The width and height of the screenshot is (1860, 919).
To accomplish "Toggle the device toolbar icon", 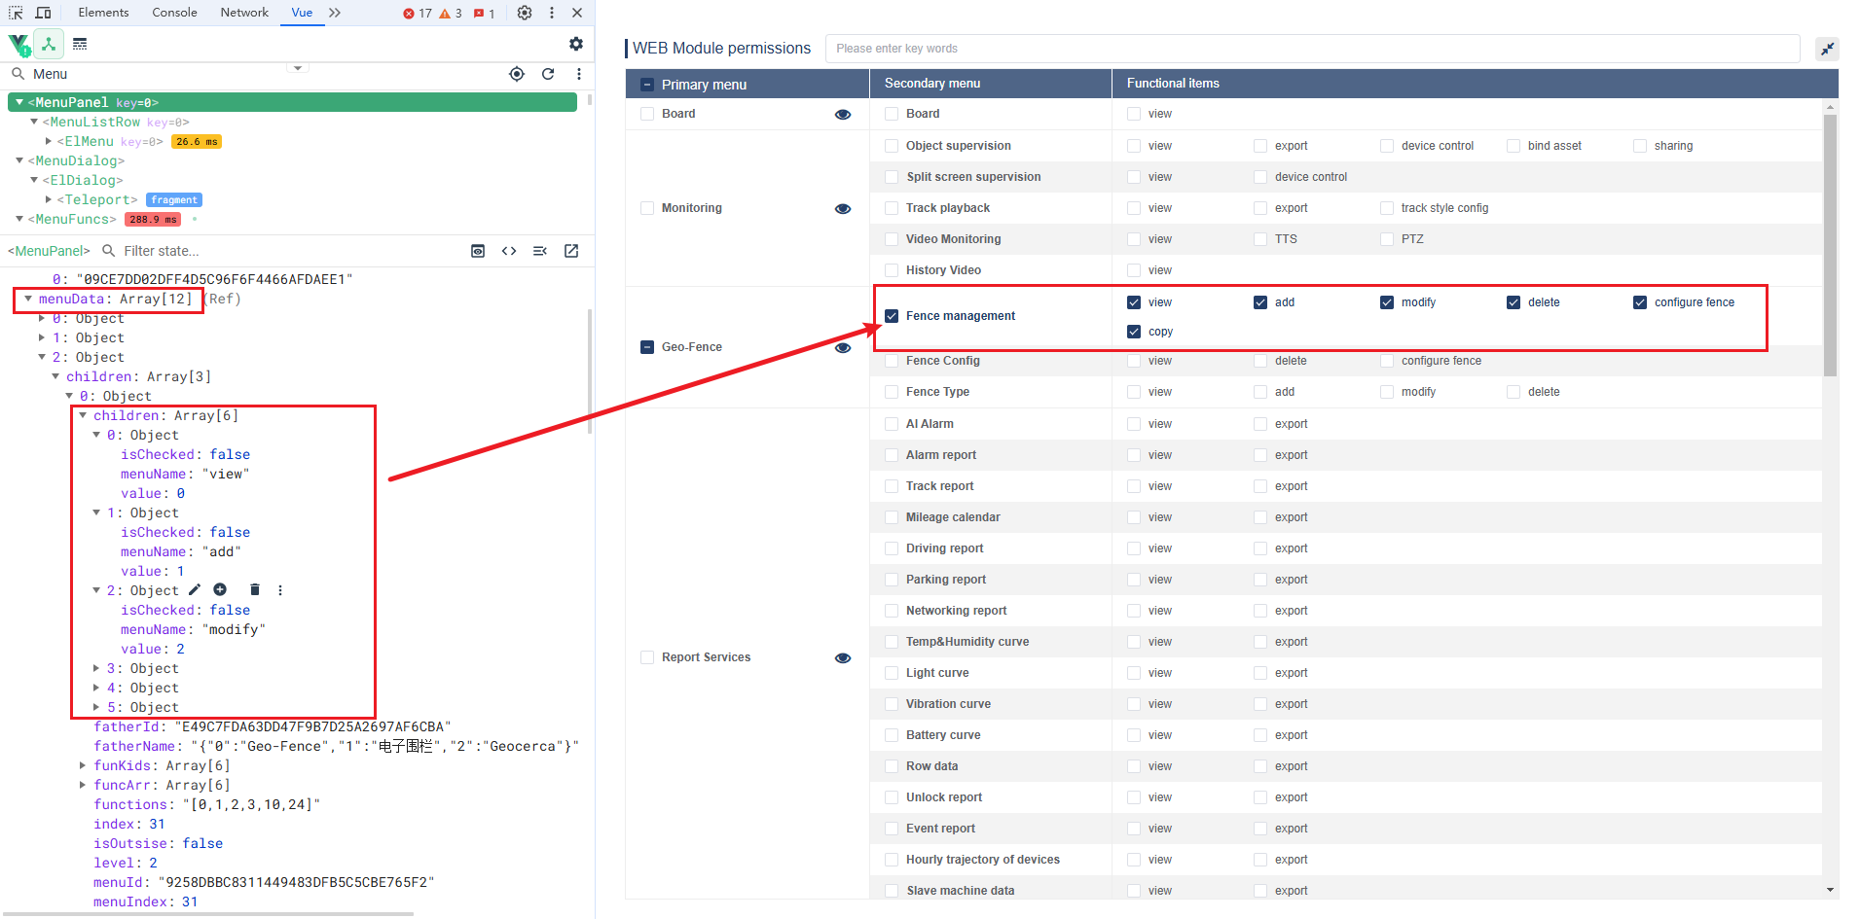I will pyautogui.click(x=43, y=13).
